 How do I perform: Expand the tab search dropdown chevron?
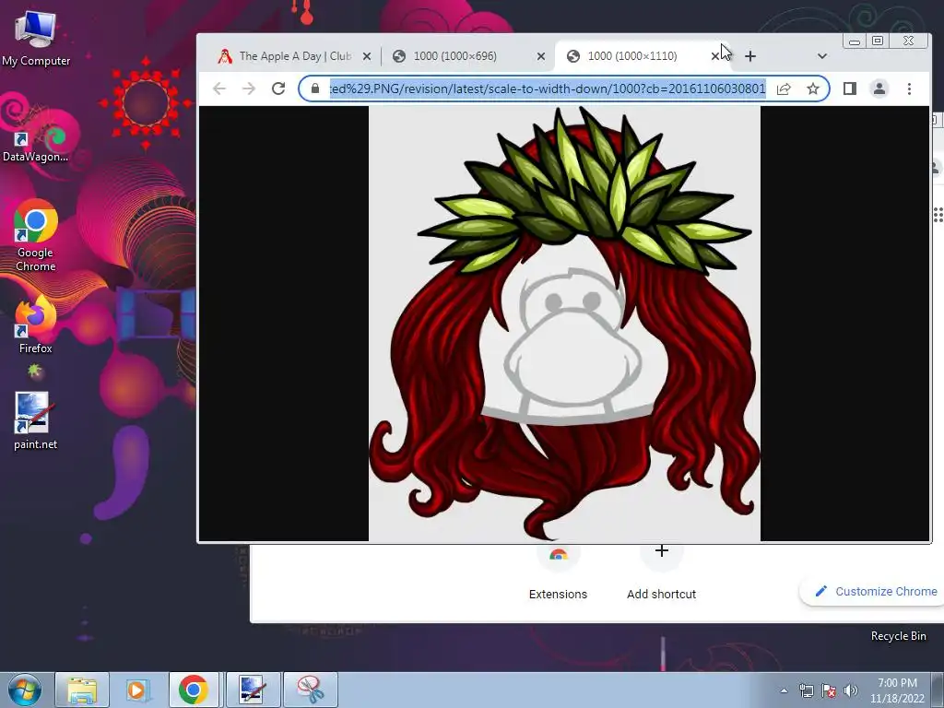[x=821, y=56]
